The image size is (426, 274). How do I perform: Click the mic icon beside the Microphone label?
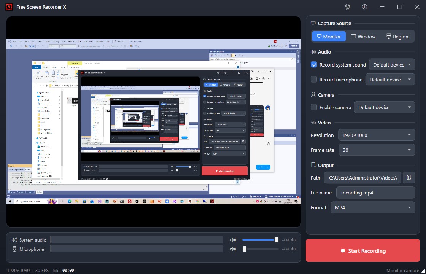(14, 249)
